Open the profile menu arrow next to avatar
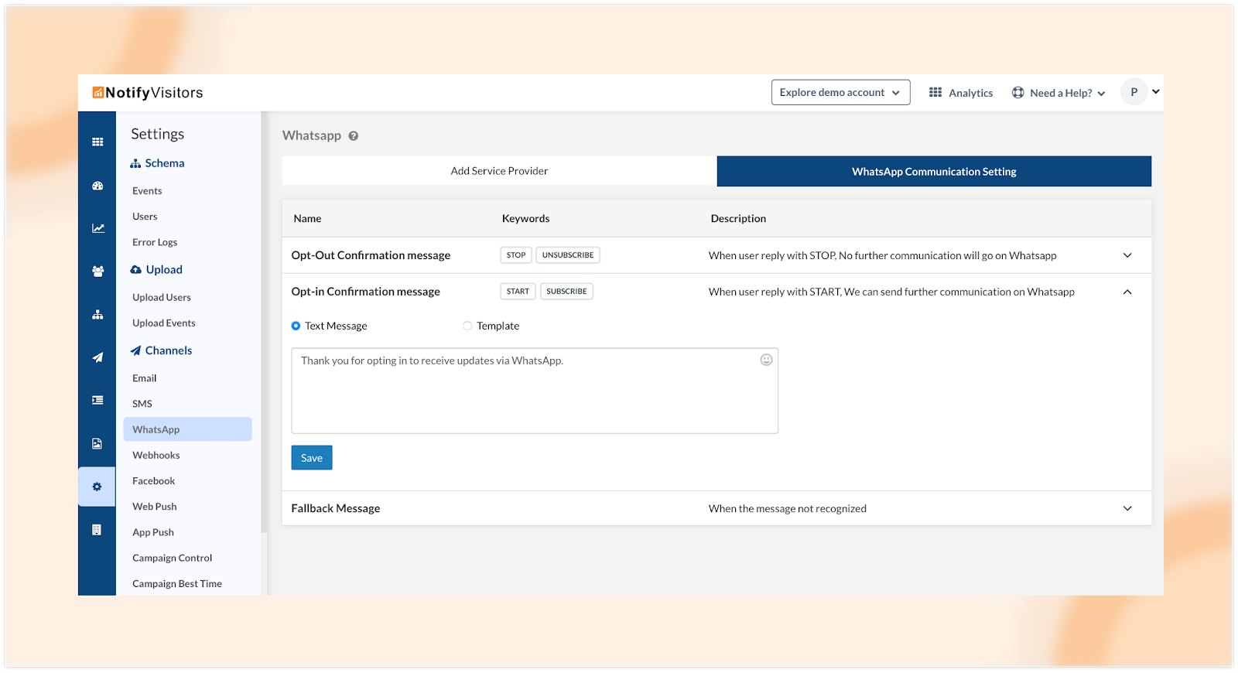Image resolution: width=1238 pixels, height=673 pixels. pyautogui.click(x=1156, y=91)
